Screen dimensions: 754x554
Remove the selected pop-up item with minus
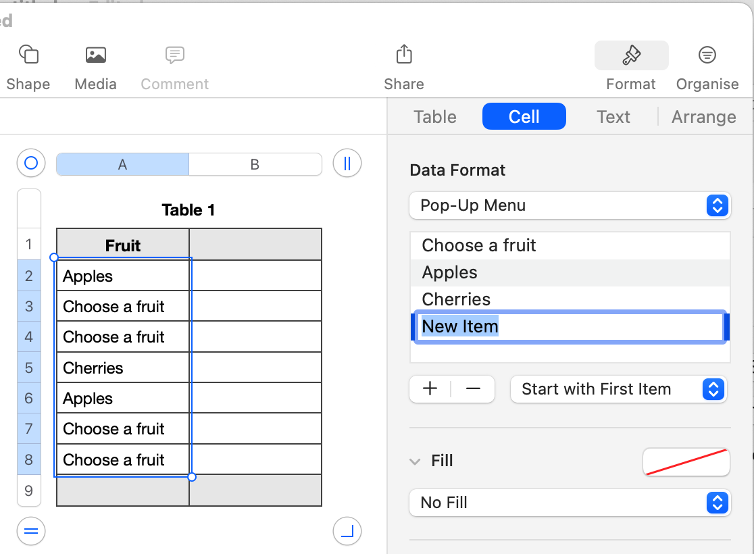[x=473, y=389]
